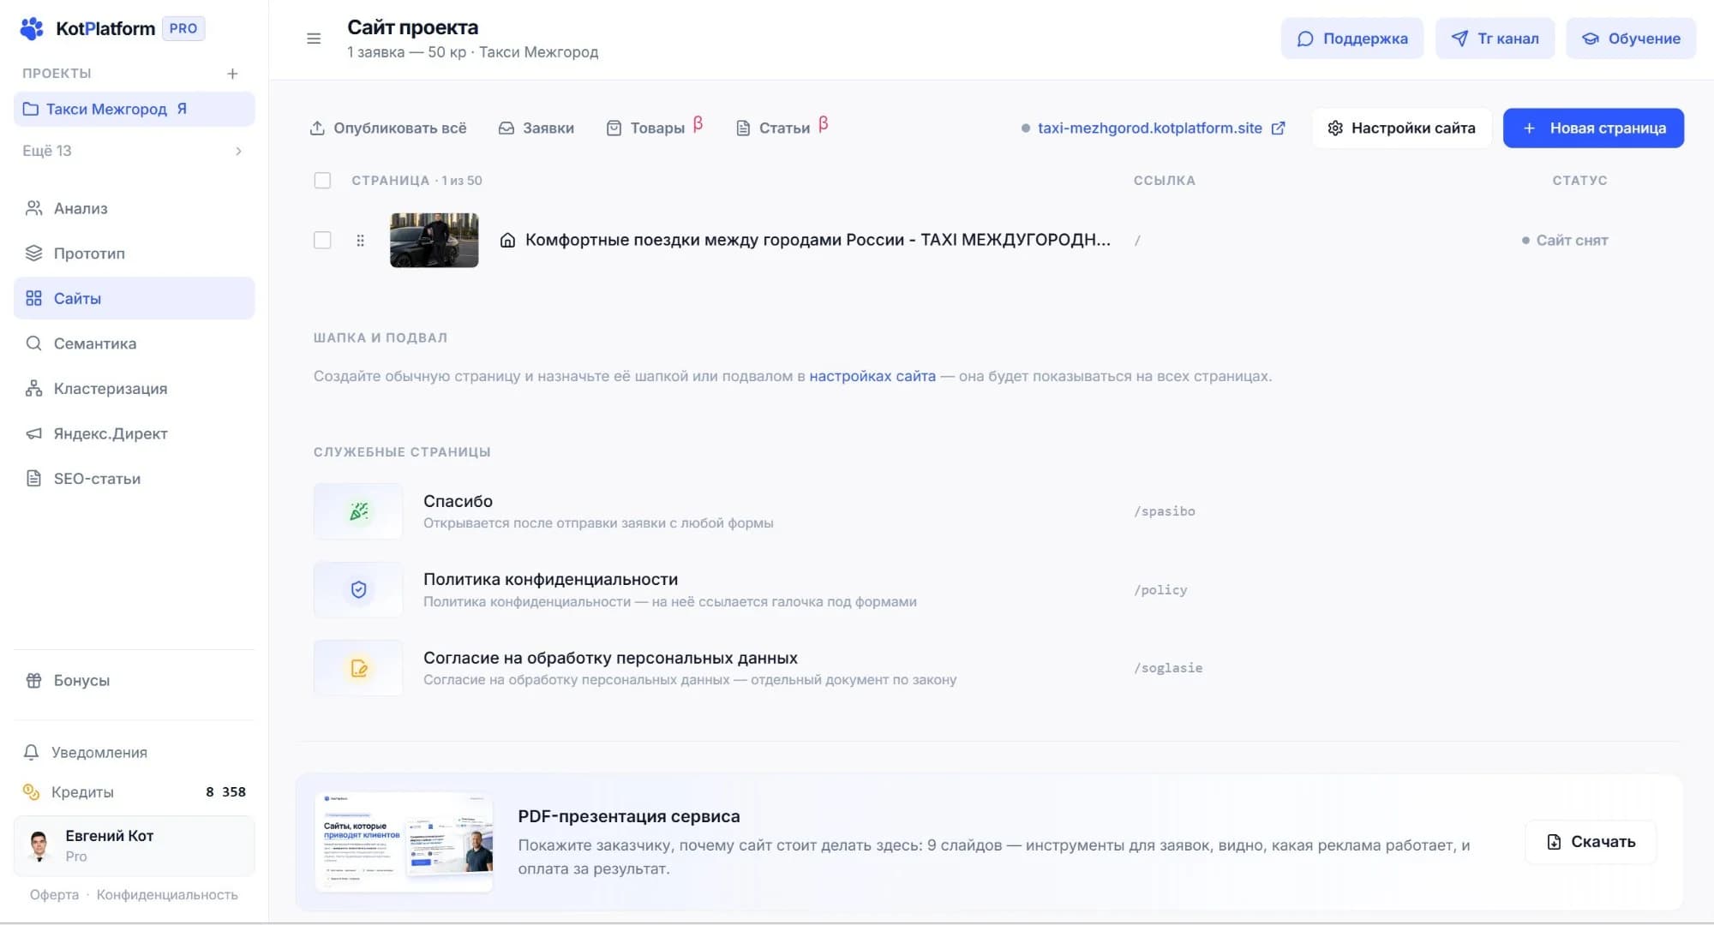The height and width of the screenshot is (925, 1714).
Task: Open Кластеризация in sidebar
Action: click(134, 389)
